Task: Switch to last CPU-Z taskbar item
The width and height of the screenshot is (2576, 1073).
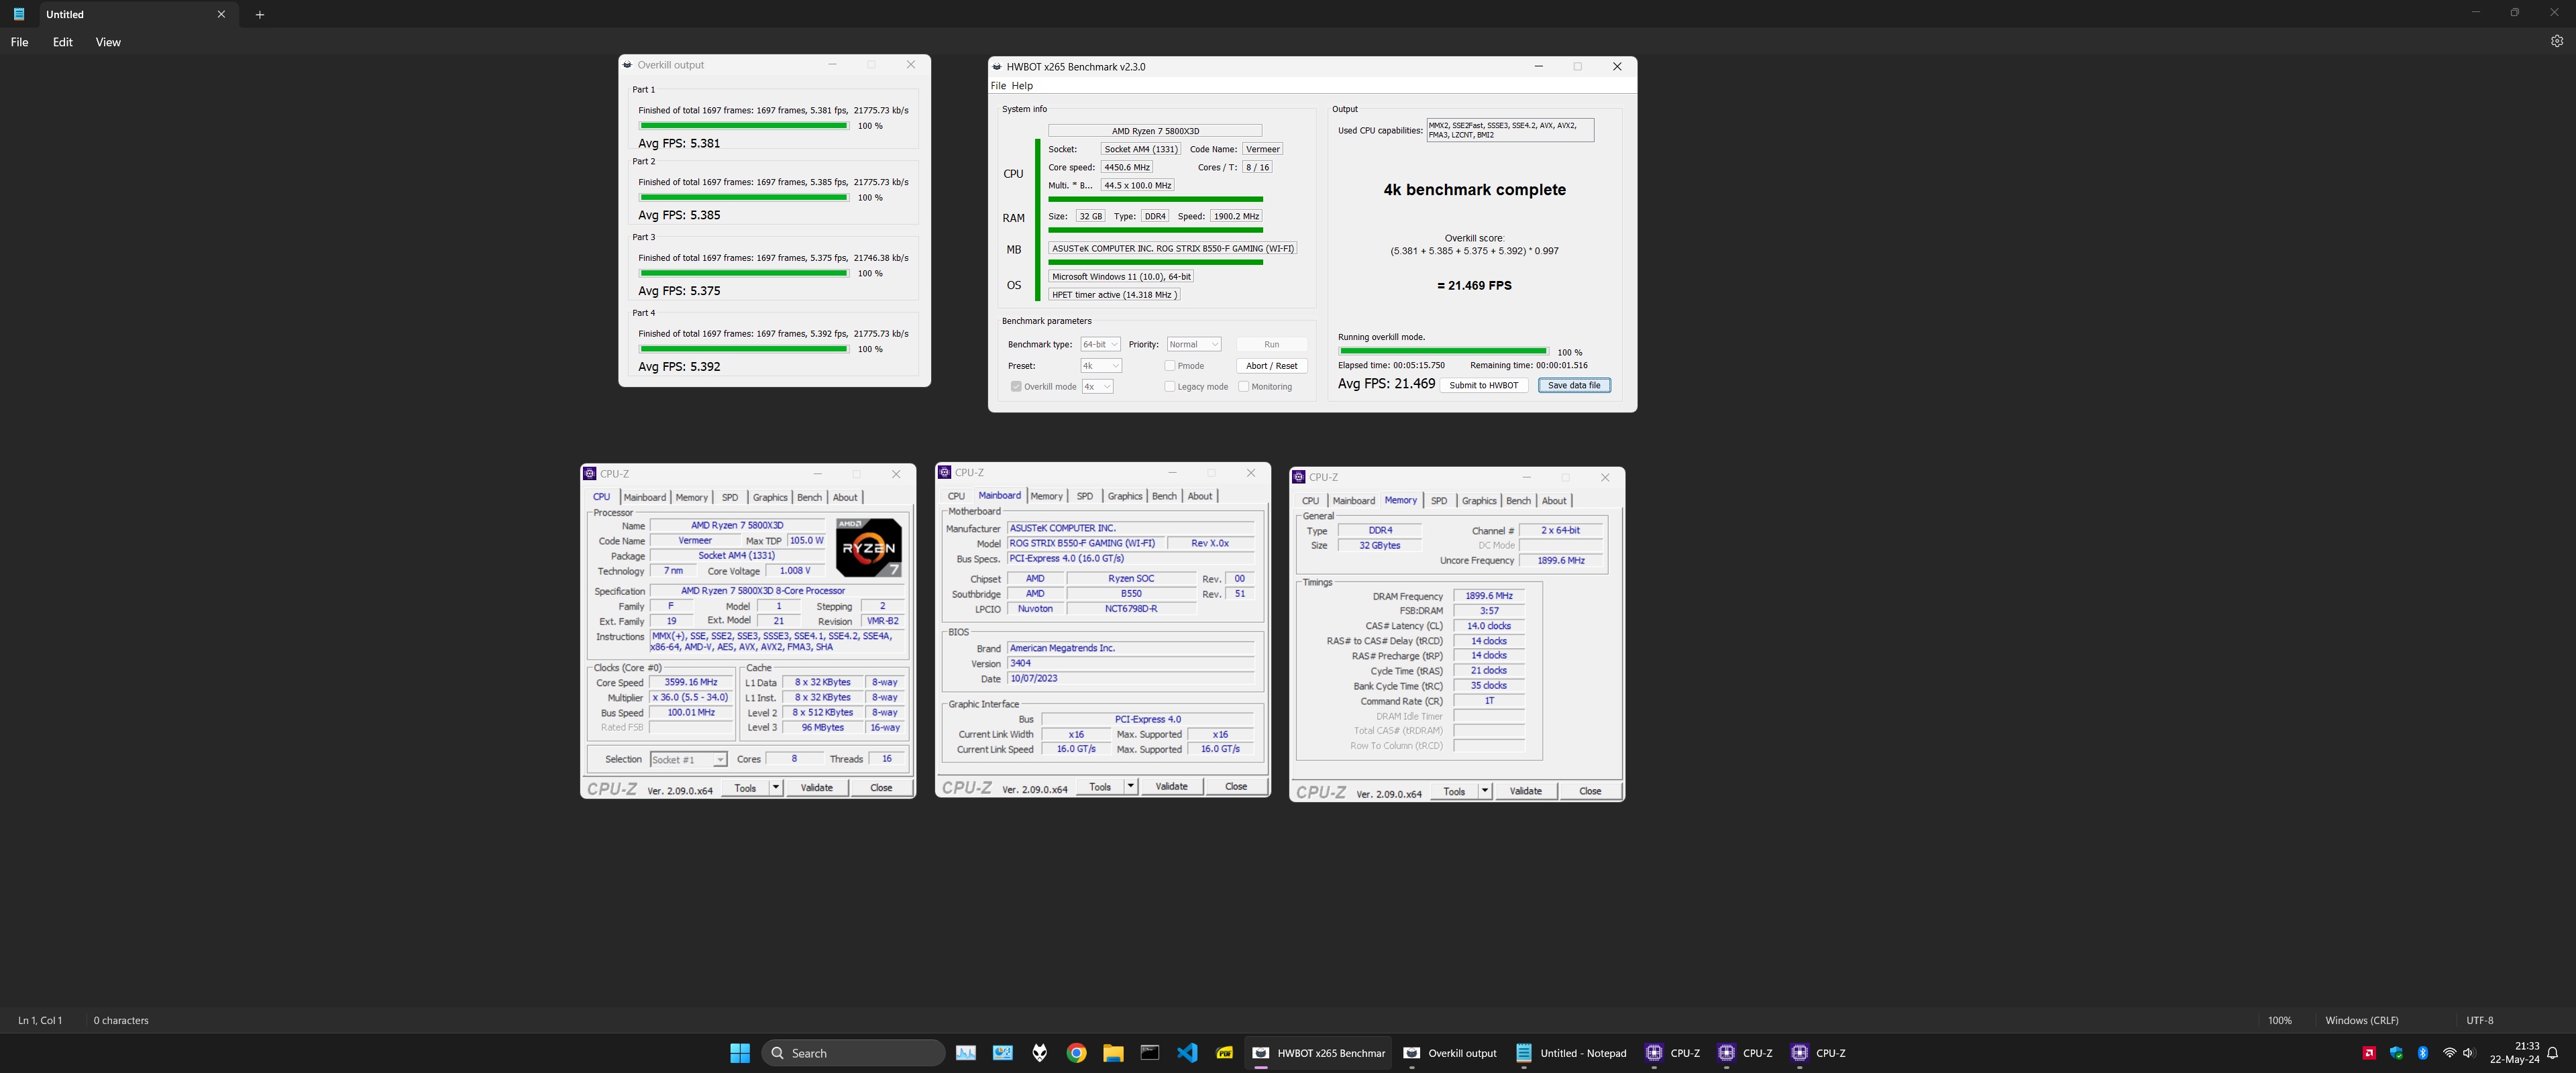Action: tap(1819, 1053)
